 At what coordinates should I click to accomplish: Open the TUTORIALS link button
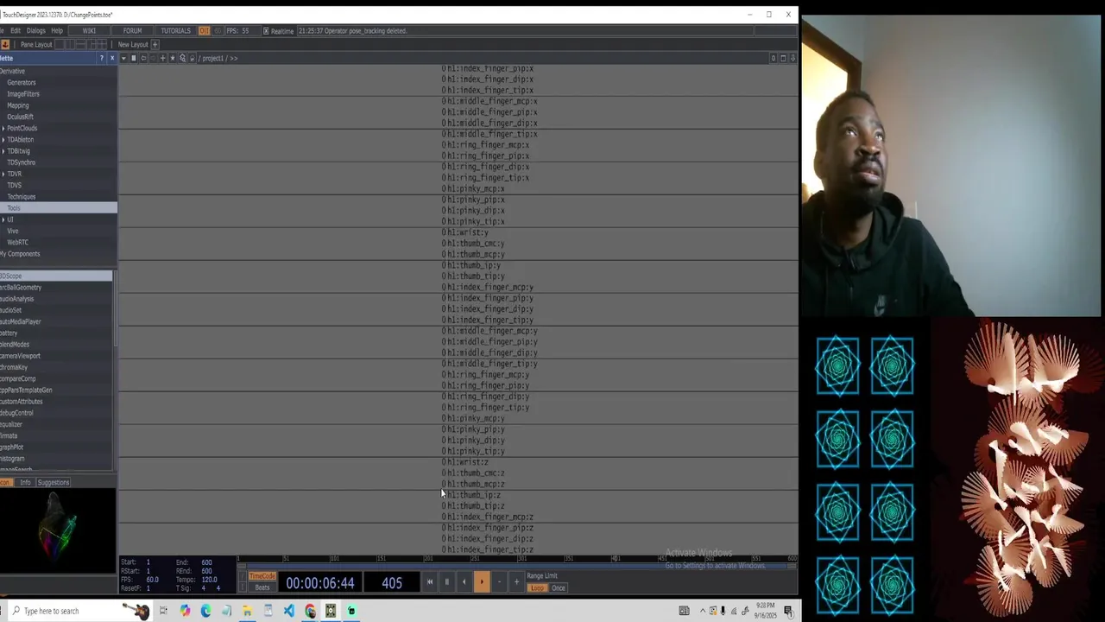pyautogui.click(x=175, y=30)
